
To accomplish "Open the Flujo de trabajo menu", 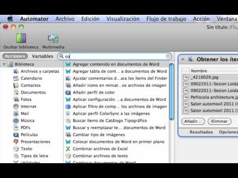I will pos(166,19).
